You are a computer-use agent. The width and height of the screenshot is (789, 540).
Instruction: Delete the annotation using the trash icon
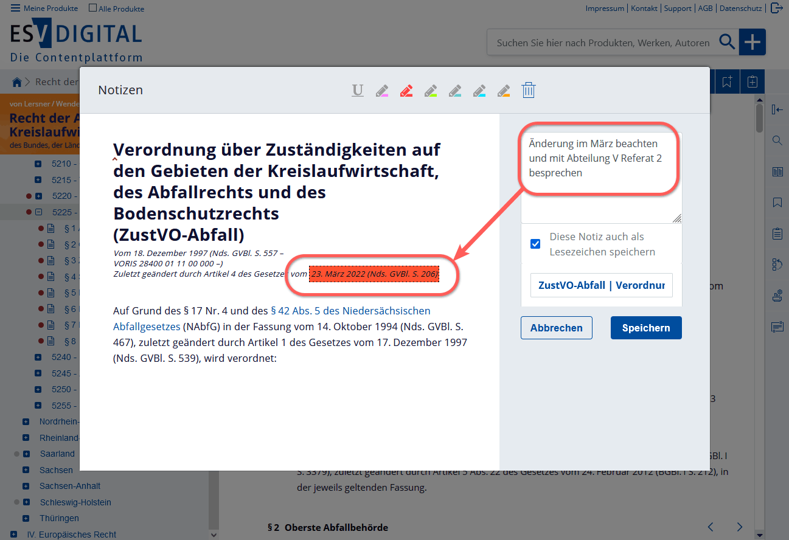tap(528, 89)
